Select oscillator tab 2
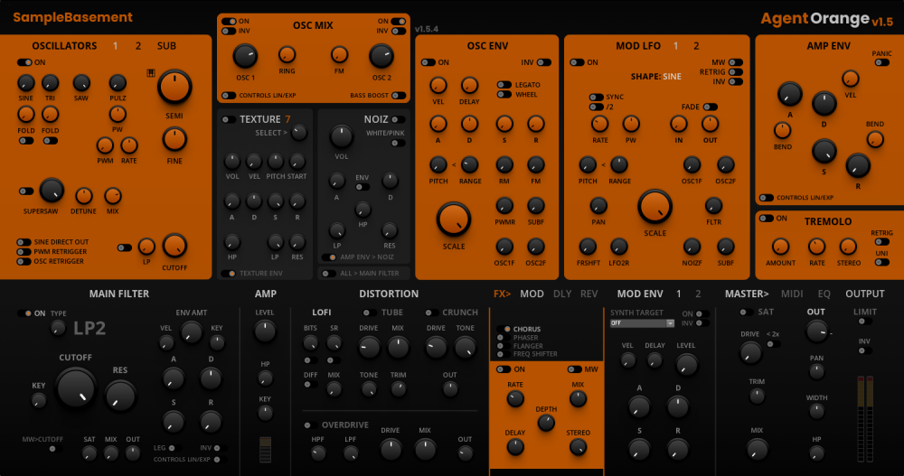This screenshot has width=904, height=476. pos(137,45)
